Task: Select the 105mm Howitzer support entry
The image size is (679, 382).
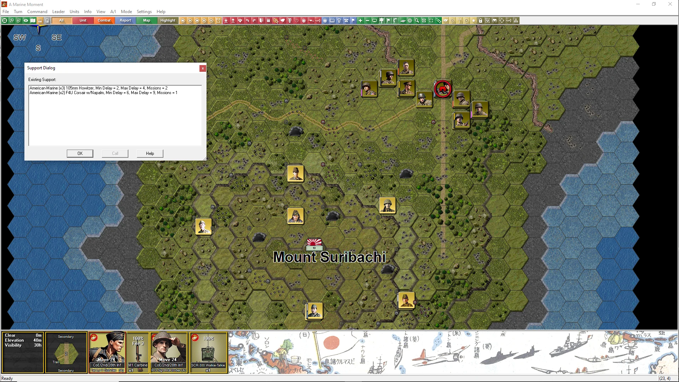Action: point(98,88)
